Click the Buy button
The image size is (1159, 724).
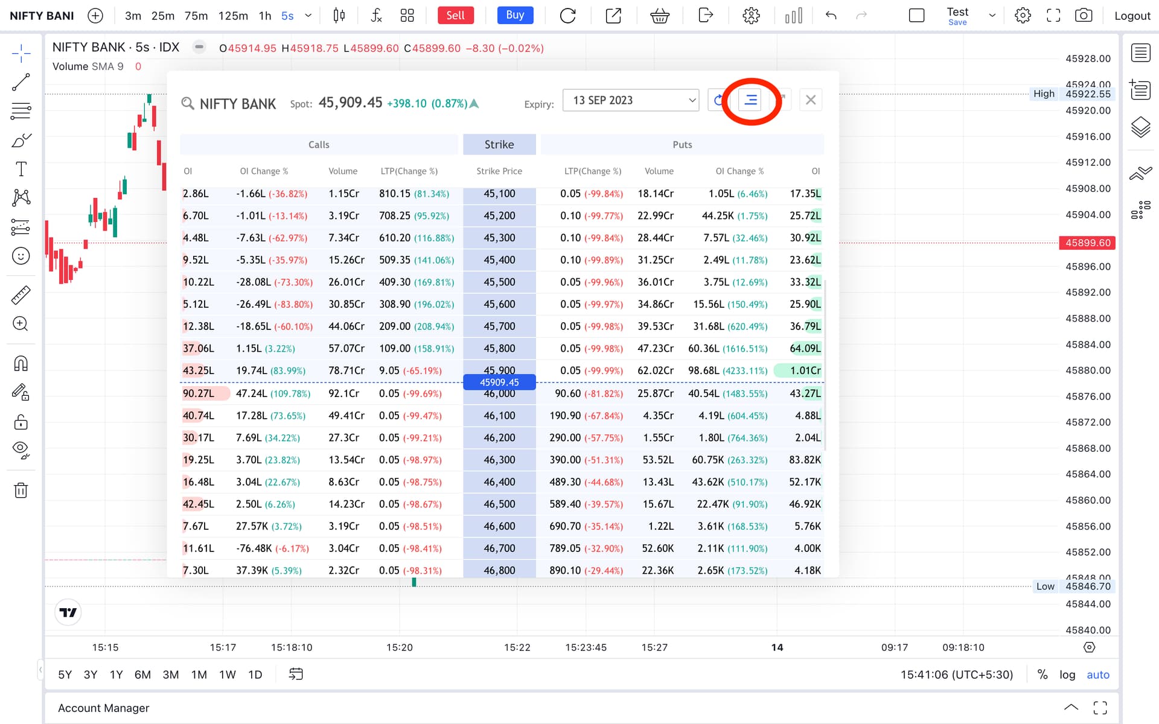[515, 16]
